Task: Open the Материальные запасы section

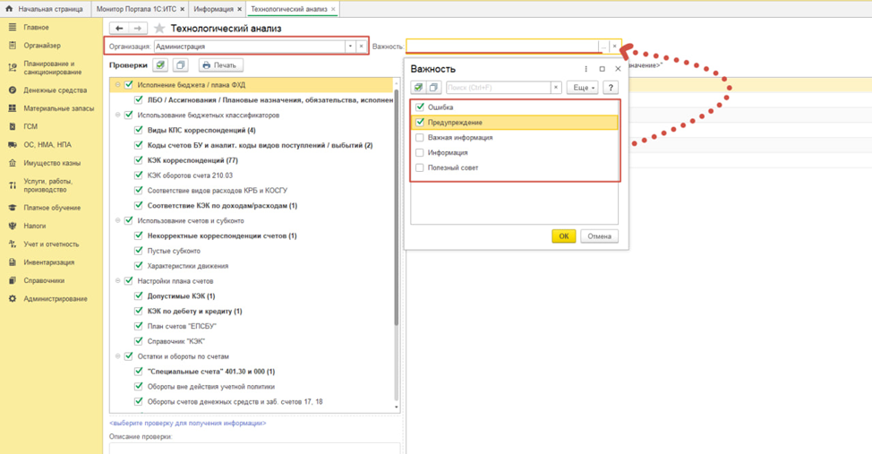Action: point(58,108)
